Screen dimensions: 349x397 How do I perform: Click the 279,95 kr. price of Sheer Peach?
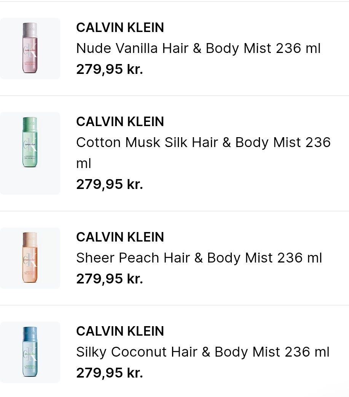pyautogui.click(x=110, y=279)
